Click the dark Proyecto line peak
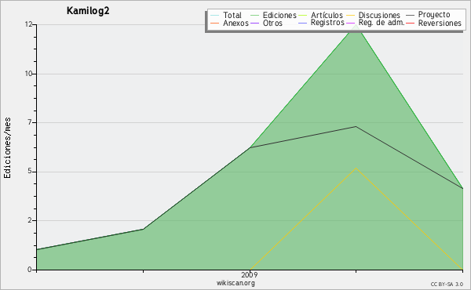This screenshot has height=290, width=471. tap(356, 126)
